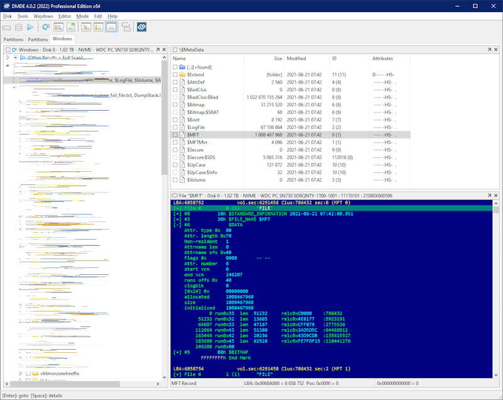
Task: Click the directory tree panel layout icon
Action: tap(86, 27)
